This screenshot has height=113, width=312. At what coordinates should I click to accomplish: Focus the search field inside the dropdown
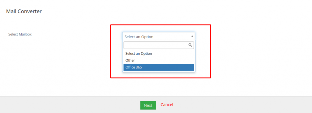click(158, 45)
